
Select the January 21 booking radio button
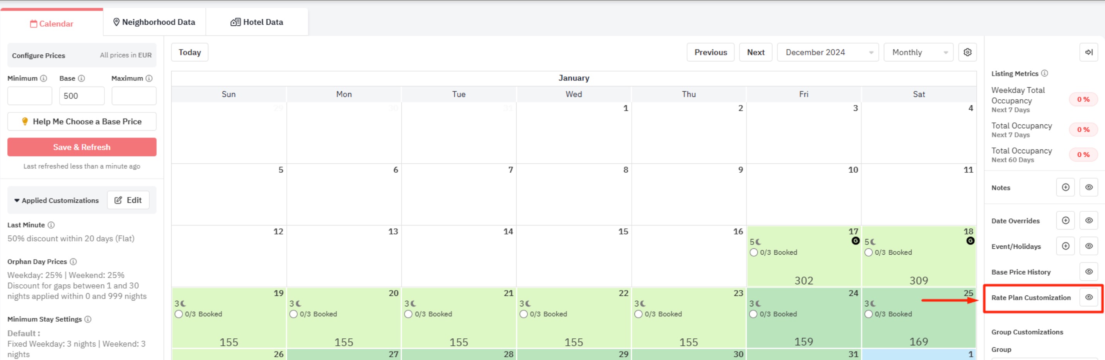tap(408, 314)
